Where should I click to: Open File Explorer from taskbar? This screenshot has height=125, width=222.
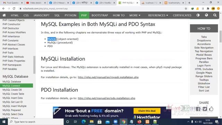click(x=92, y=122)
